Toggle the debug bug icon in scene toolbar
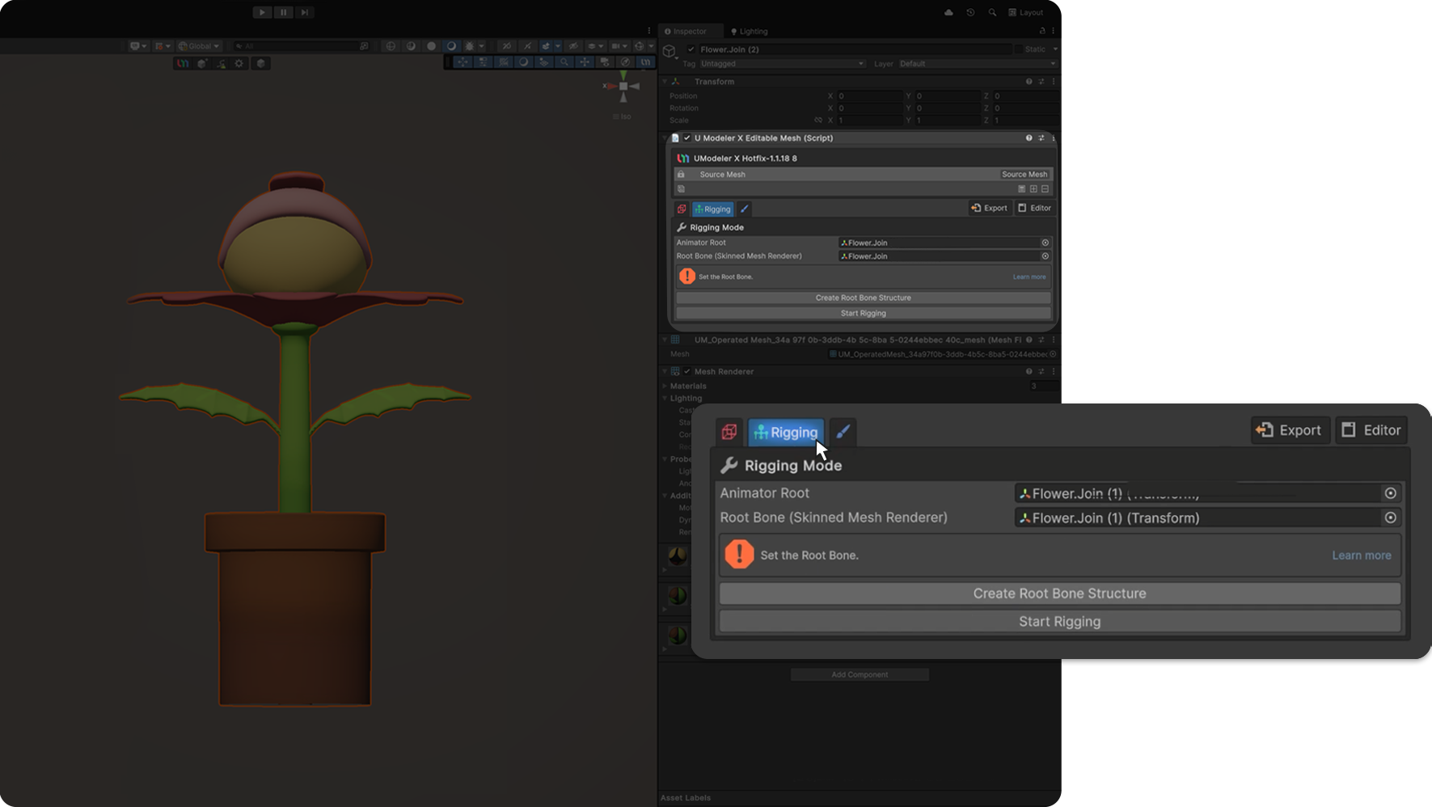Image resolution: width=1432 pixels, height=807 pixels. coord(470,46)
